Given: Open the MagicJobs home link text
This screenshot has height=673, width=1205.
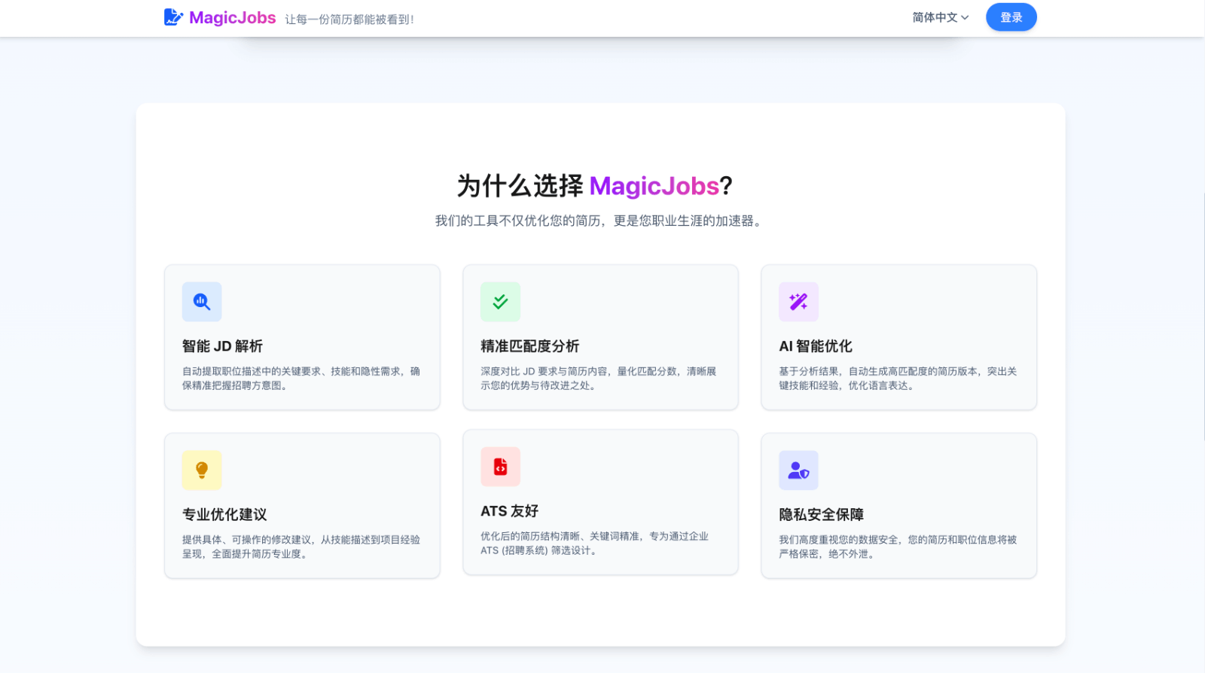Looking at the screenshot, I should [x=232, y=18].
